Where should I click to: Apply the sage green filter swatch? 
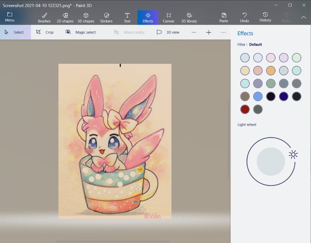coord(271,84)
